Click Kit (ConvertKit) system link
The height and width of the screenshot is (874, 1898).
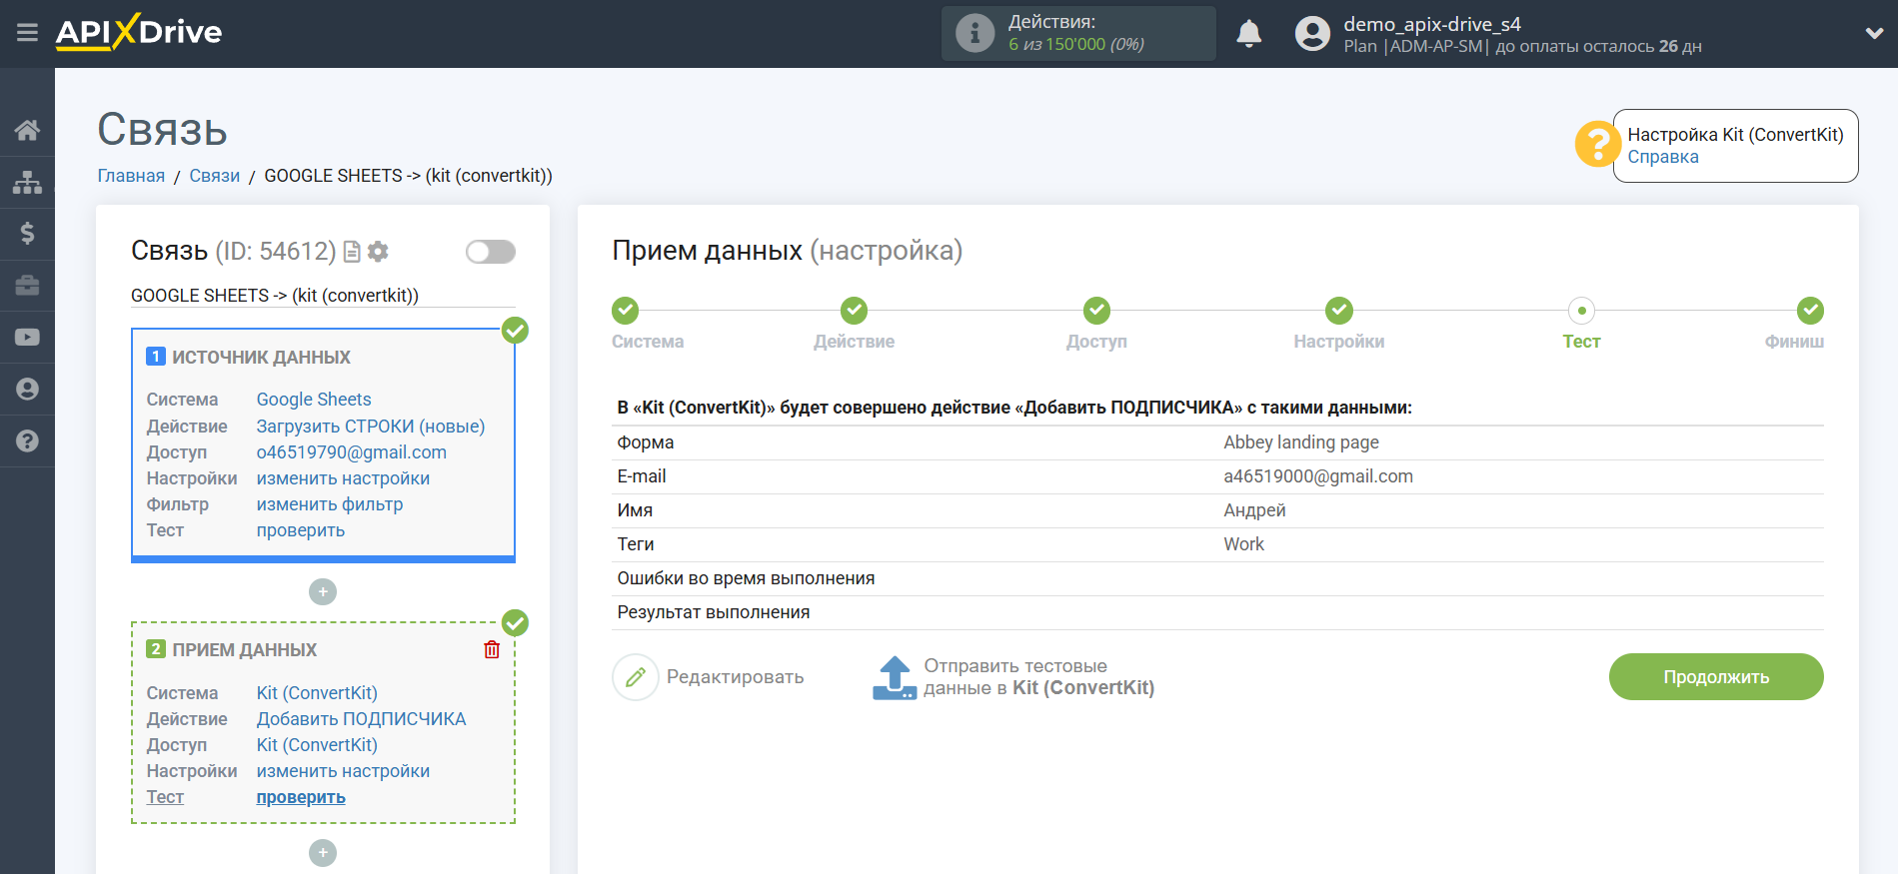pos(317,693)
